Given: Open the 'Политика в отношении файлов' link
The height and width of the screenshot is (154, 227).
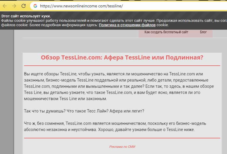Looking at the screenshot, I should [x=127, y=25].
